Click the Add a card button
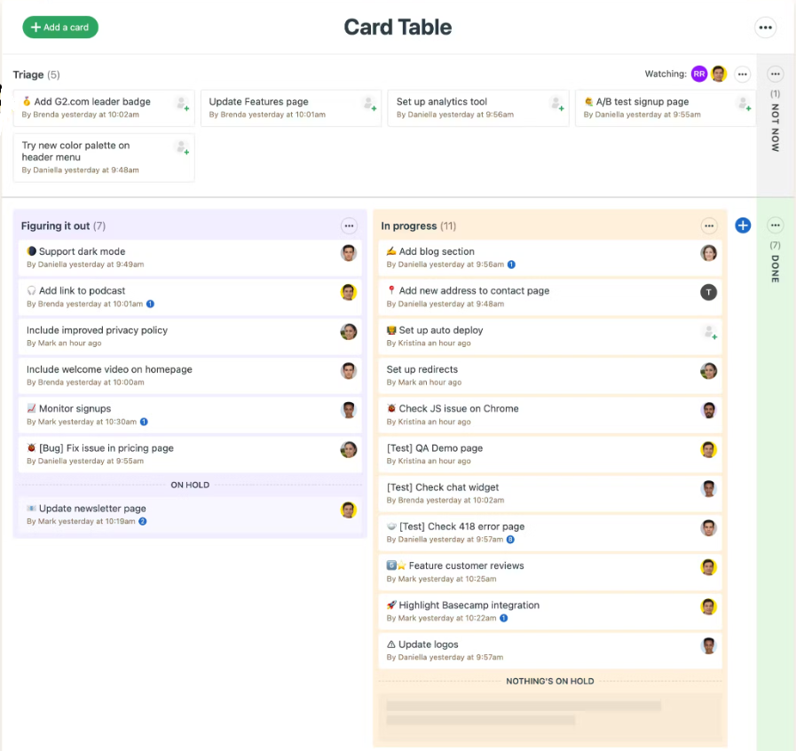This screenshot has height=751, width=796. click(x=60, y=28)
